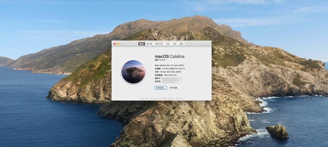This screenshot has height=147, width=328.
Task: Click version number 10.15.5 text
Action: pos(160,60)
